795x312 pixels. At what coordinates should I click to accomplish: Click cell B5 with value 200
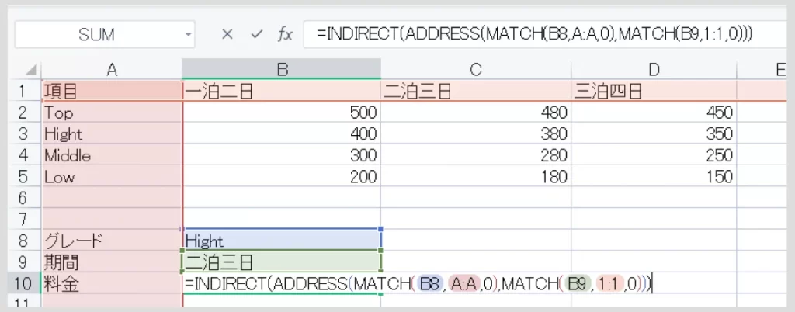tap(282, 177)
